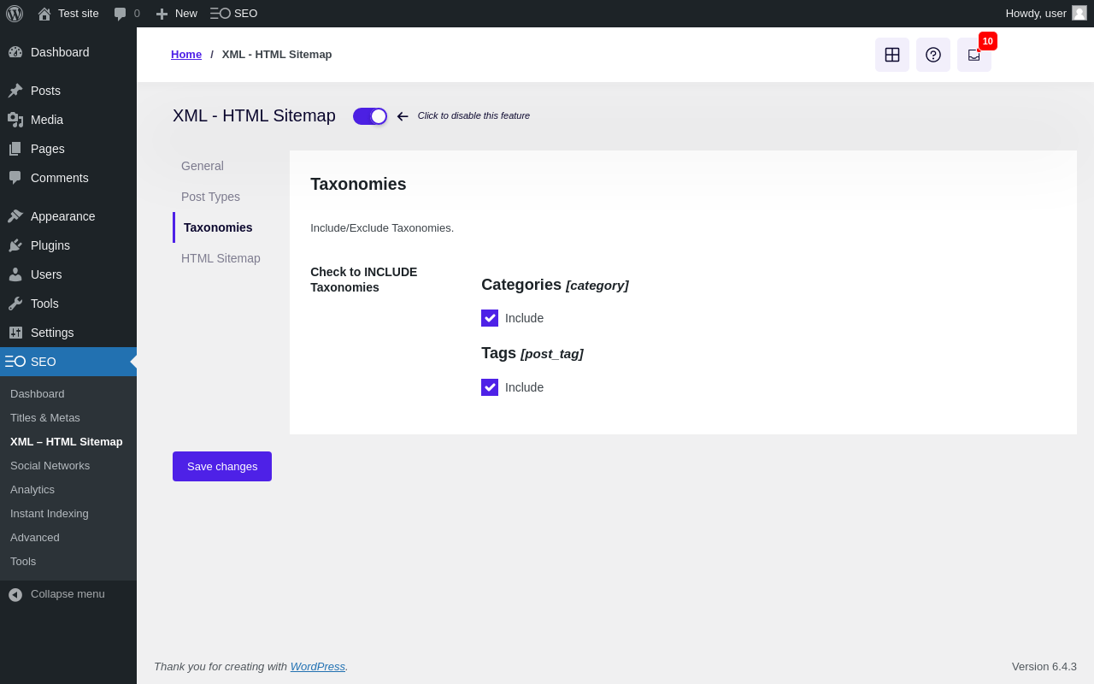Open XML – HTML Sitemap submenu

point(67,442)
